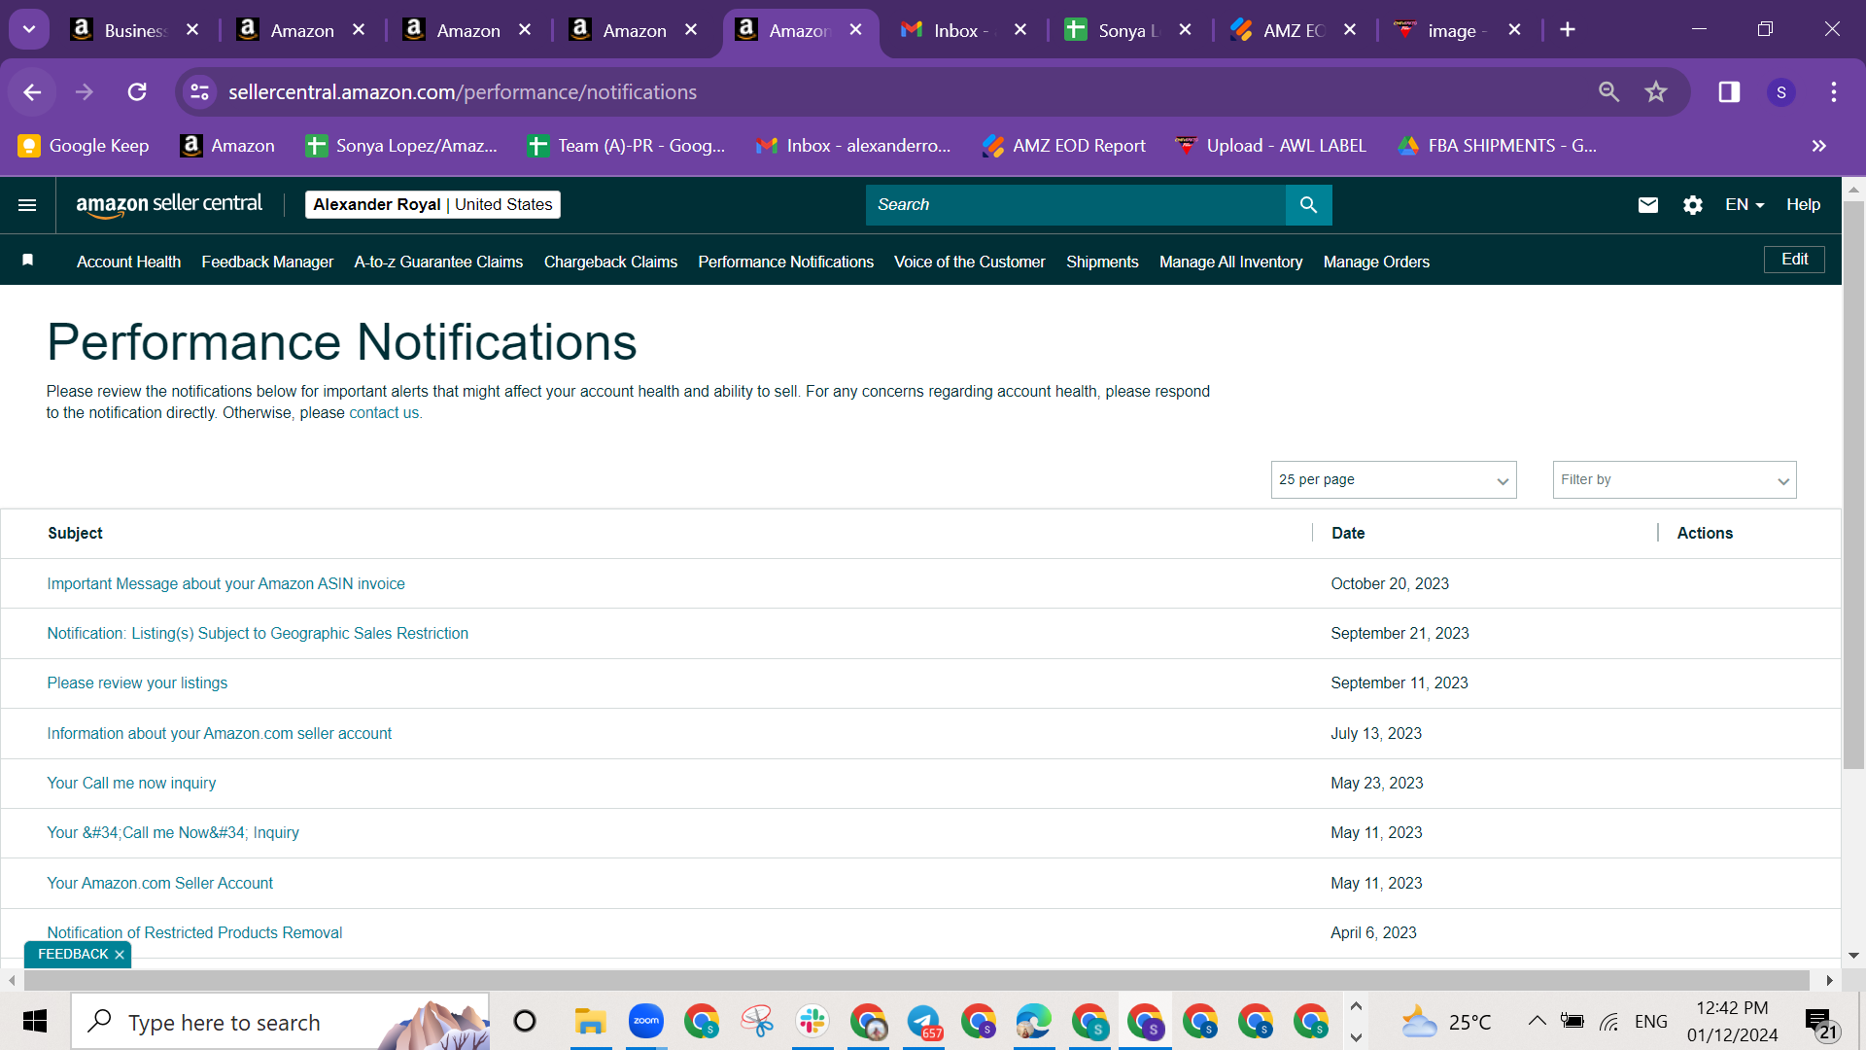Click the Edit favorites button
1866x1050 pixels.
pos(1794,260)
